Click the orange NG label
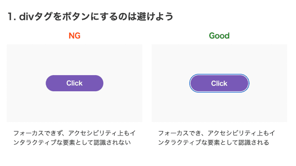Screen dimensions: 296x166 [x=74, y=36]
